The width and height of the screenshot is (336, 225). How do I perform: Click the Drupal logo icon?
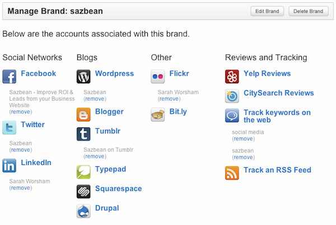pos(83,210)
